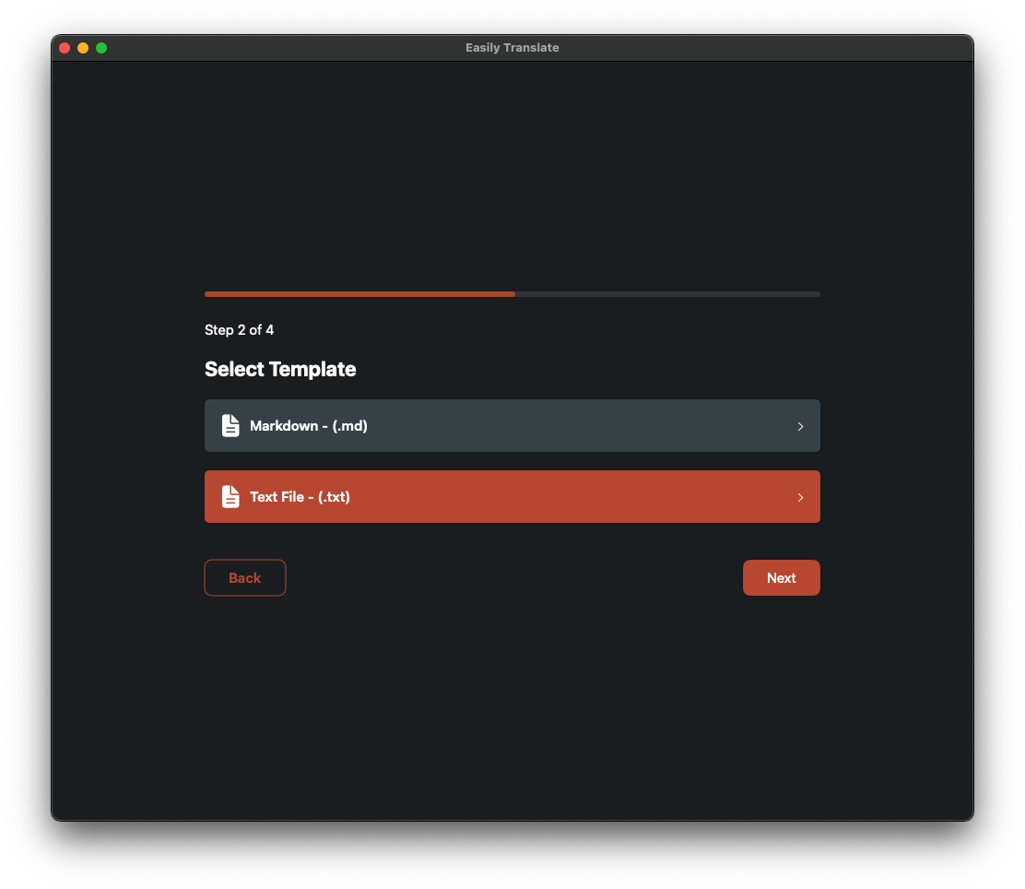
Task: Click the "Markdown - (.md)" label text
Action: coord(309,426)
